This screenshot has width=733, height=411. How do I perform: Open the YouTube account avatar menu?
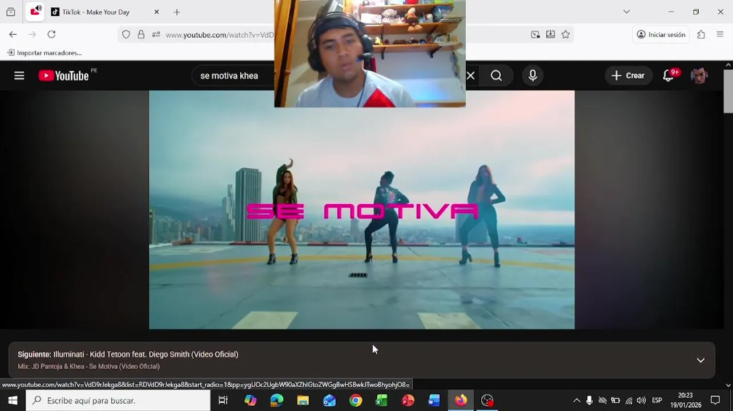click(x=699, y=75)
